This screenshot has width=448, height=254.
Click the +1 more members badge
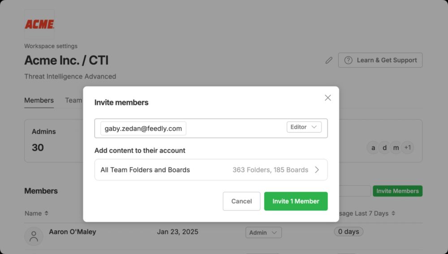tap(408, 148)
